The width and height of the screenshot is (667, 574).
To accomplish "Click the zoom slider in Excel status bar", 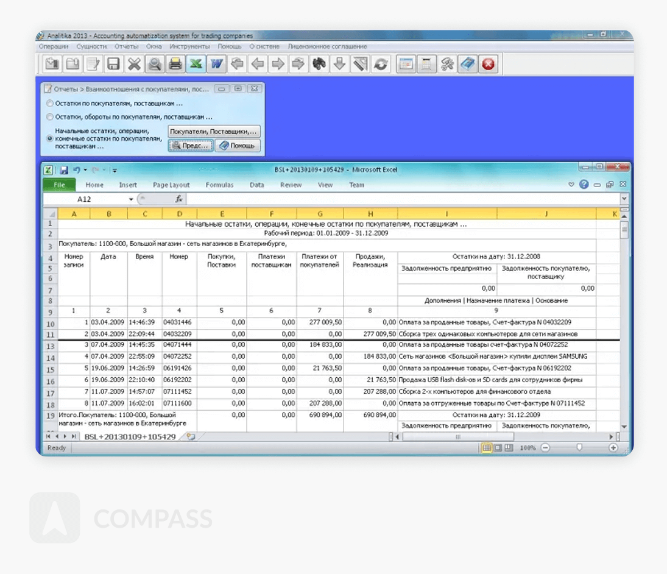I will 579,448.
